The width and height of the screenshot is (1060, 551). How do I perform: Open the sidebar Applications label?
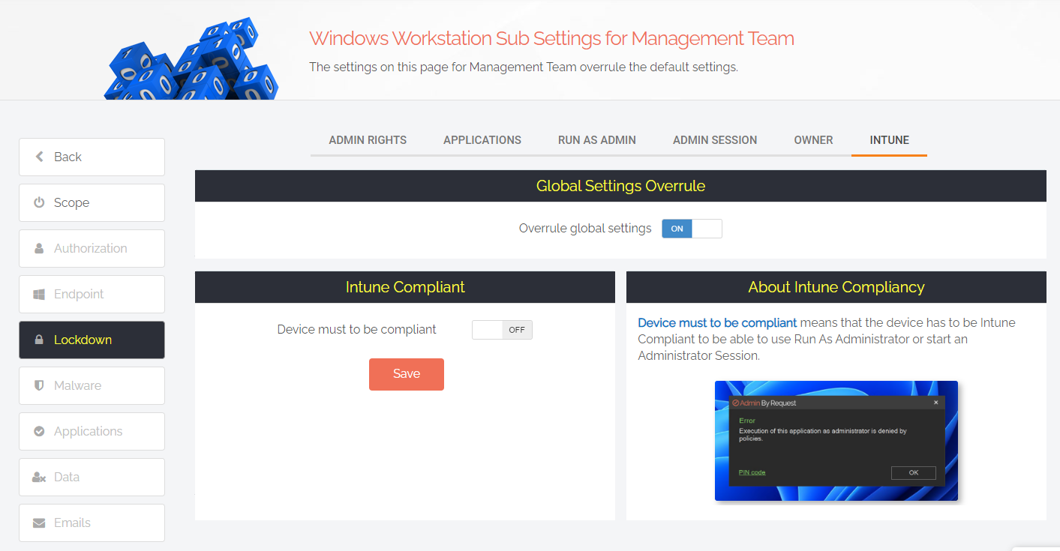[88, 431]
